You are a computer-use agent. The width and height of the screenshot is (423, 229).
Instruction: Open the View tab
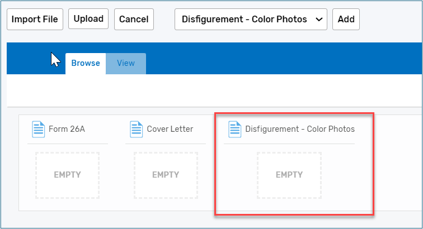[126, 63]
